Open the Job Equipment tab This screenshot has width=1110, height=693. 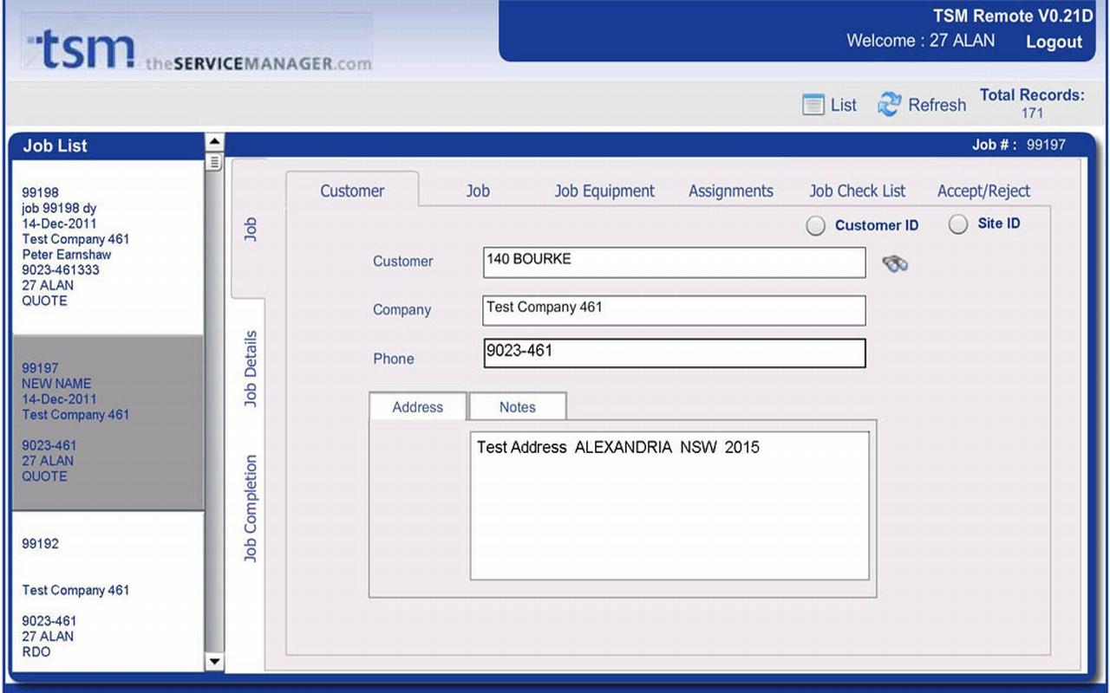604,191
